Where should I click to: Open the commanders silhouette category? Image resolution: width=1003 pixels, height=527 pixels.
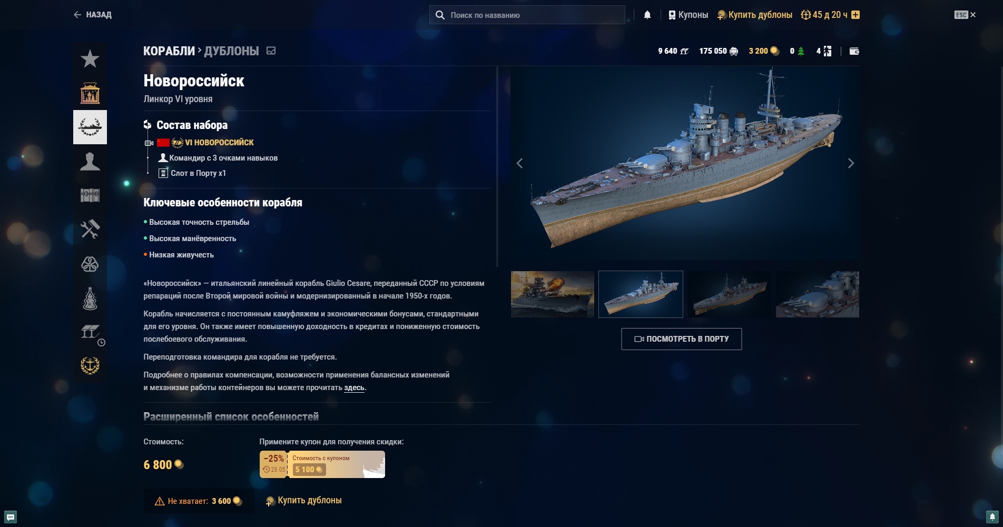90,161
